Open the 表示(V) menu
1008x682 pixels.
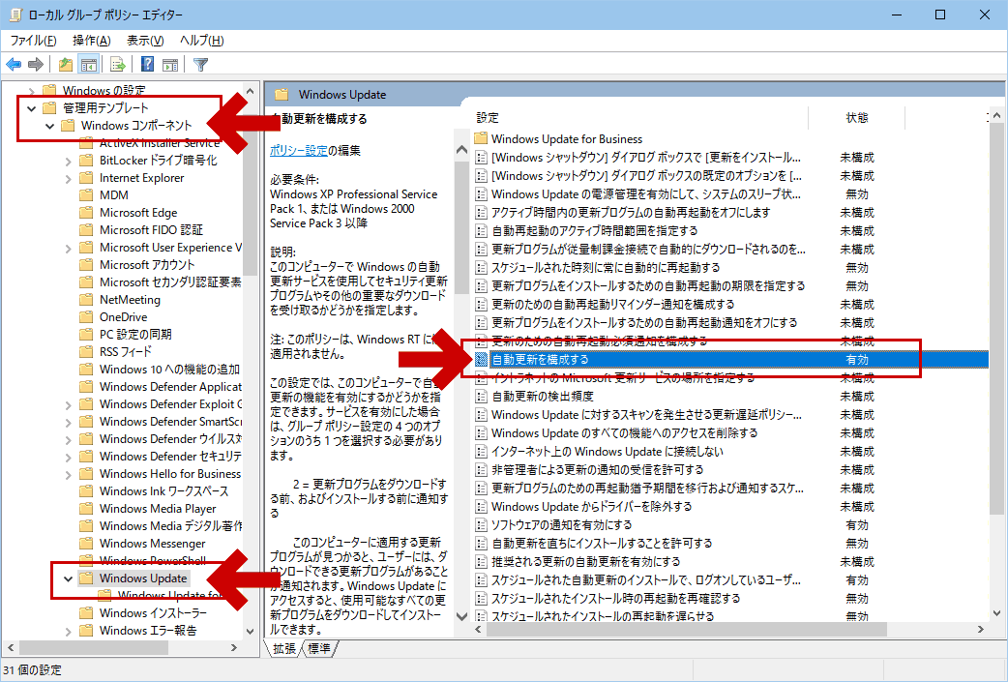pos(145,41)
